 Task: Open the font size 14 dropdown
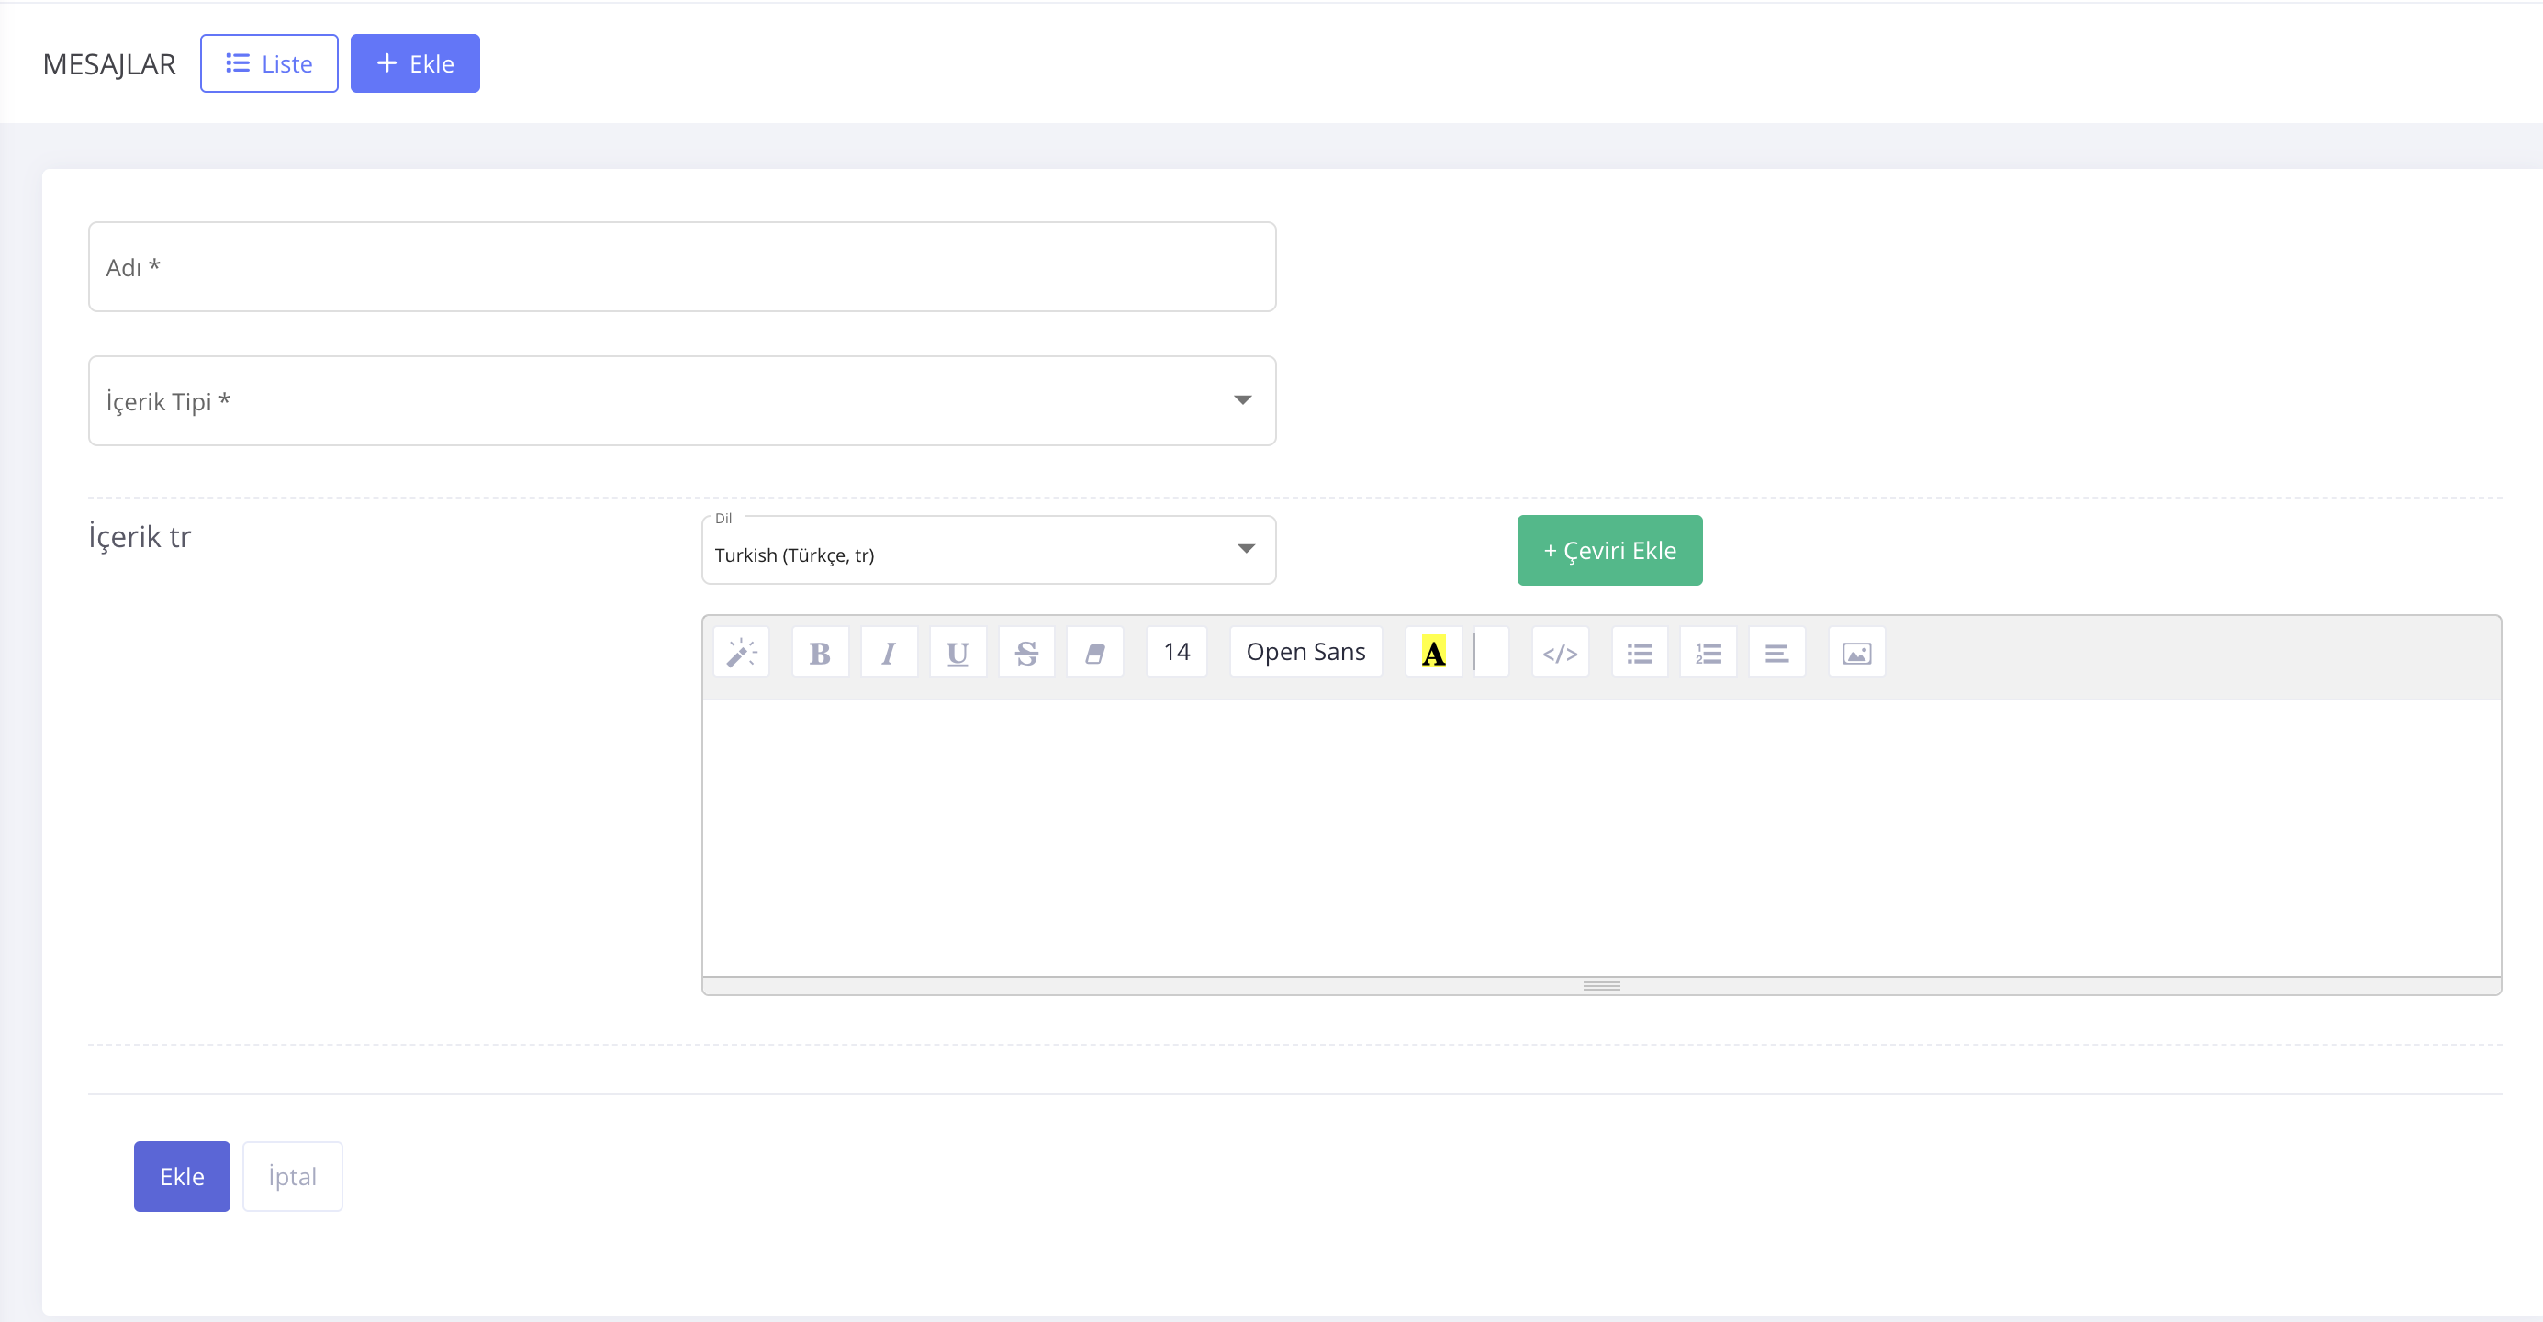1176,653
